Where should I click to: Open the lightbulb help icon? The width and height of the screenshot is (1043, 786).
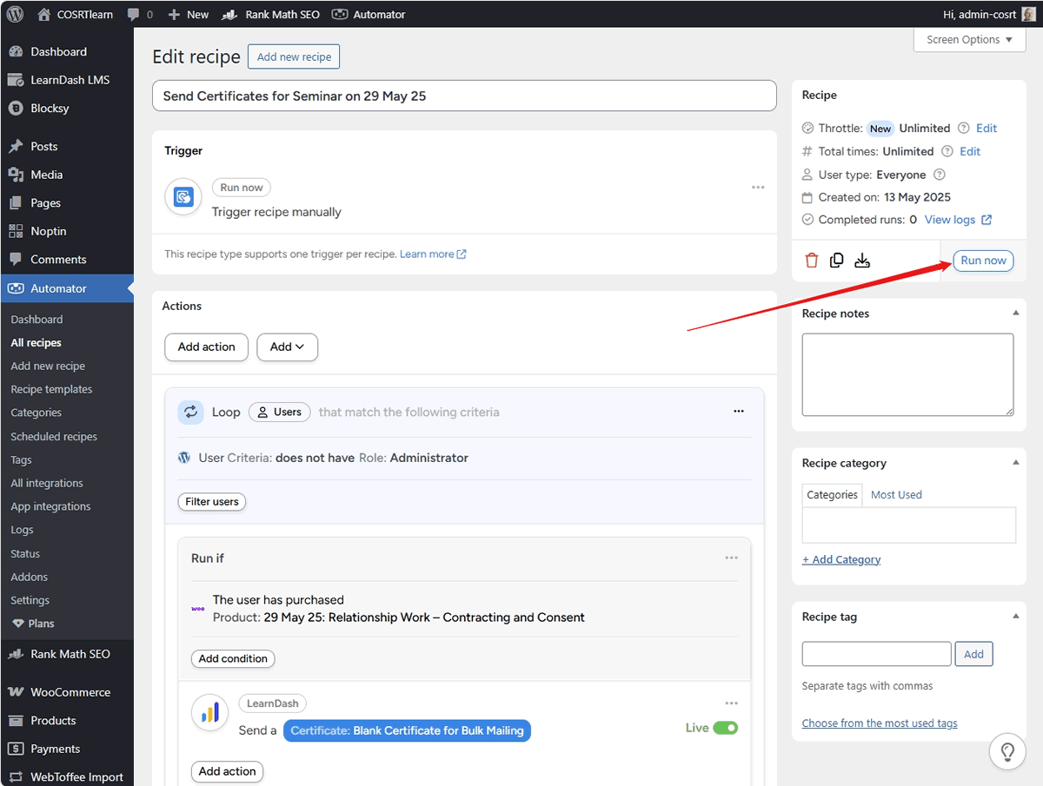point(1007,751)
